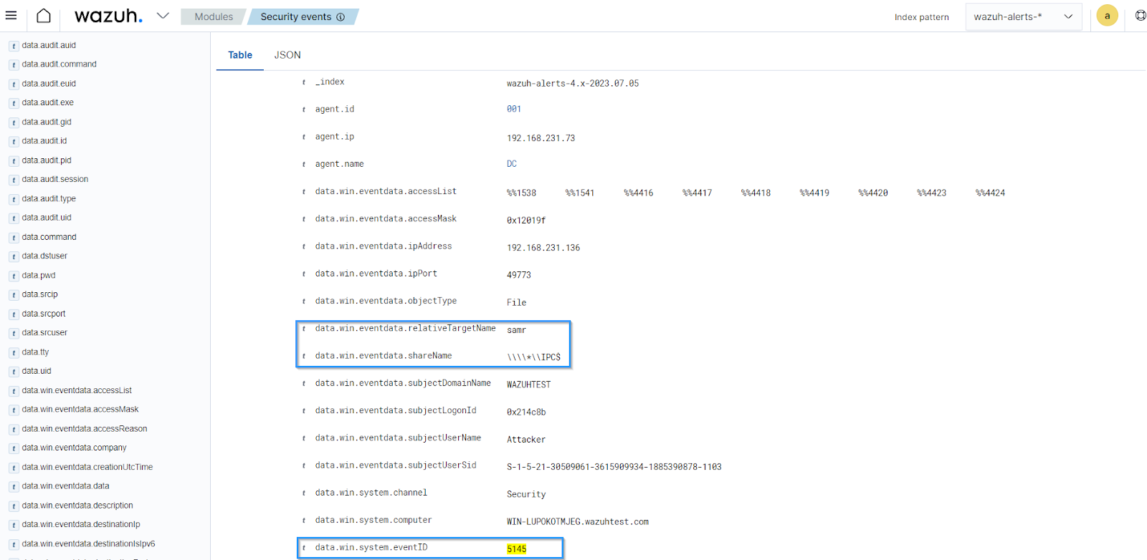Image resolution: width=1147 pixels, height=560 pixels.
Task: Select data.audit.euid field in sidebar
Action: pyautogui.click(x=49, y=84)
